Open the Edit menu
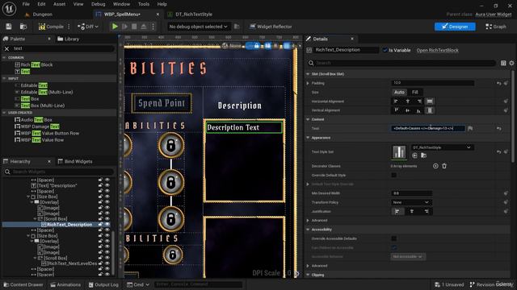Viewport: 517px width, 290px height. pyautogui.click(x=41, y=4)
